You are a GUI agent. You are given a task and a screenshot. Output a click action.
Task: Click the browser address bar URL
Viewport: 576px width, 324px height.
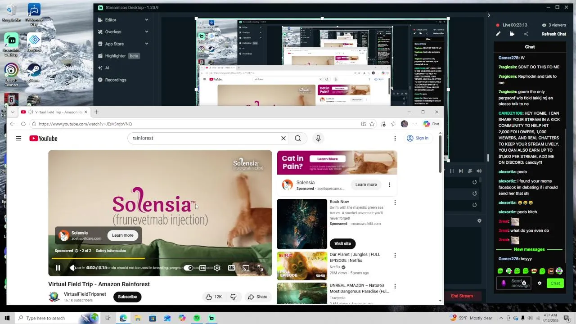pyautogui.click(x=85, y=124)
